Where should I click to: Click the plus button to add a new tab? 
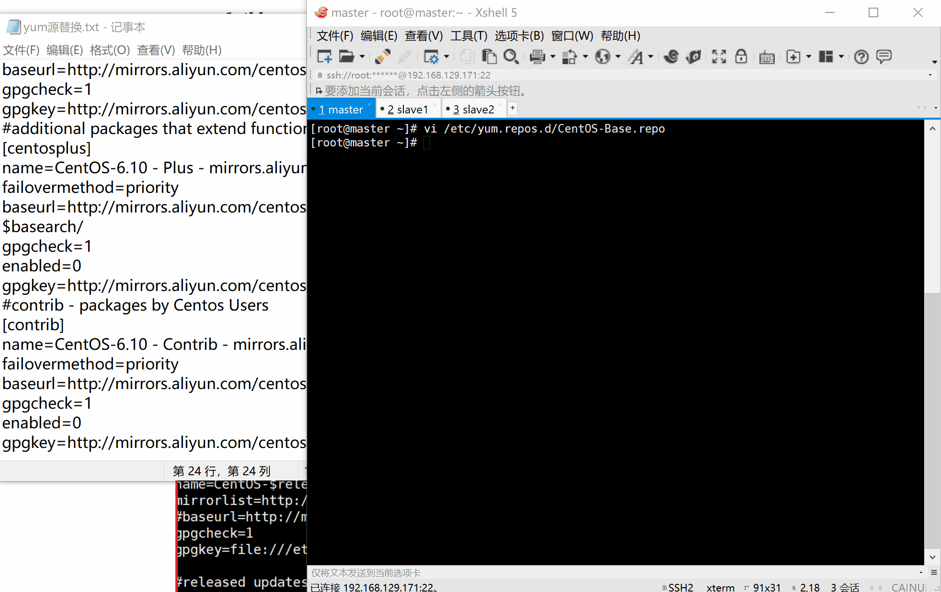(x=513, y=108)
